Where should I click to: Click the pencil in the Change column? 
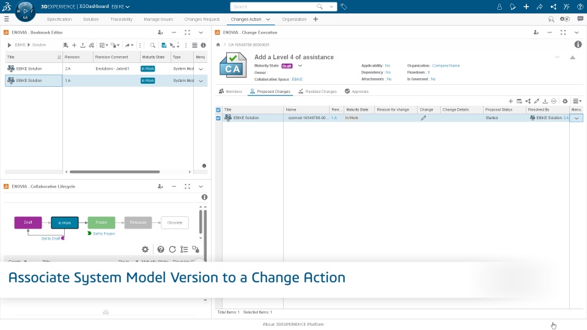[423, 118]
